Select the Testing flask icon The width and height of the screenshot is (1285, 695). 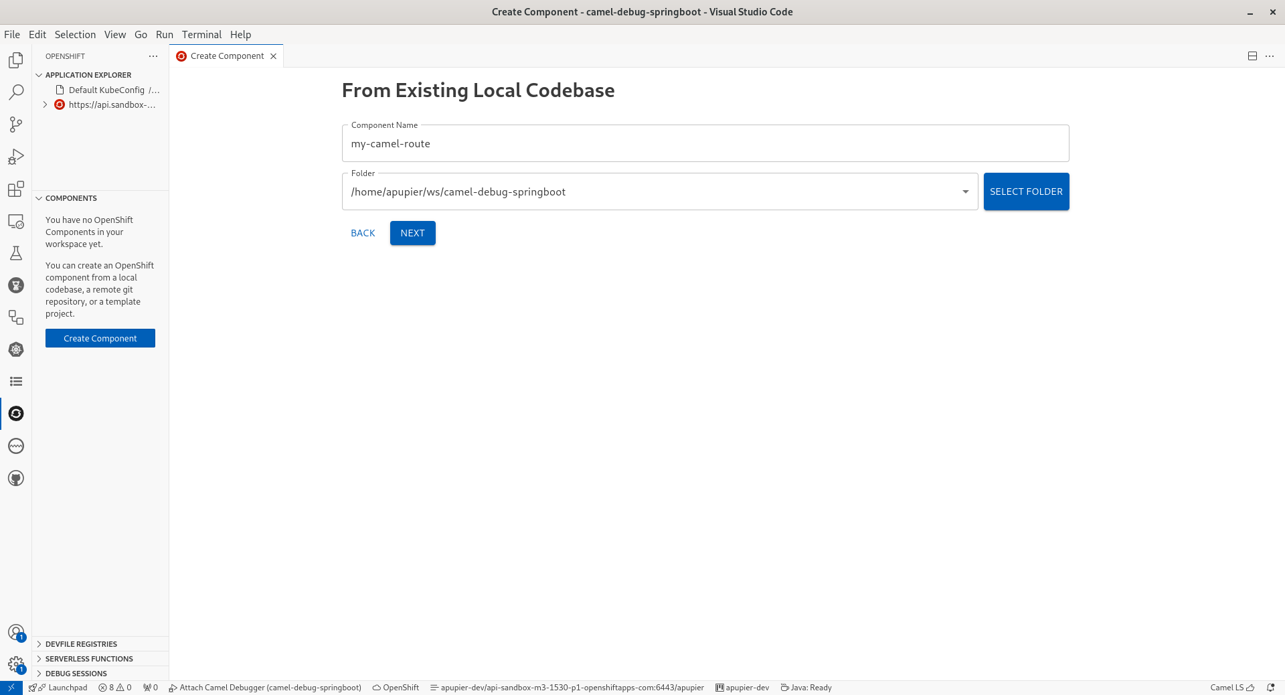pos(15,252)
